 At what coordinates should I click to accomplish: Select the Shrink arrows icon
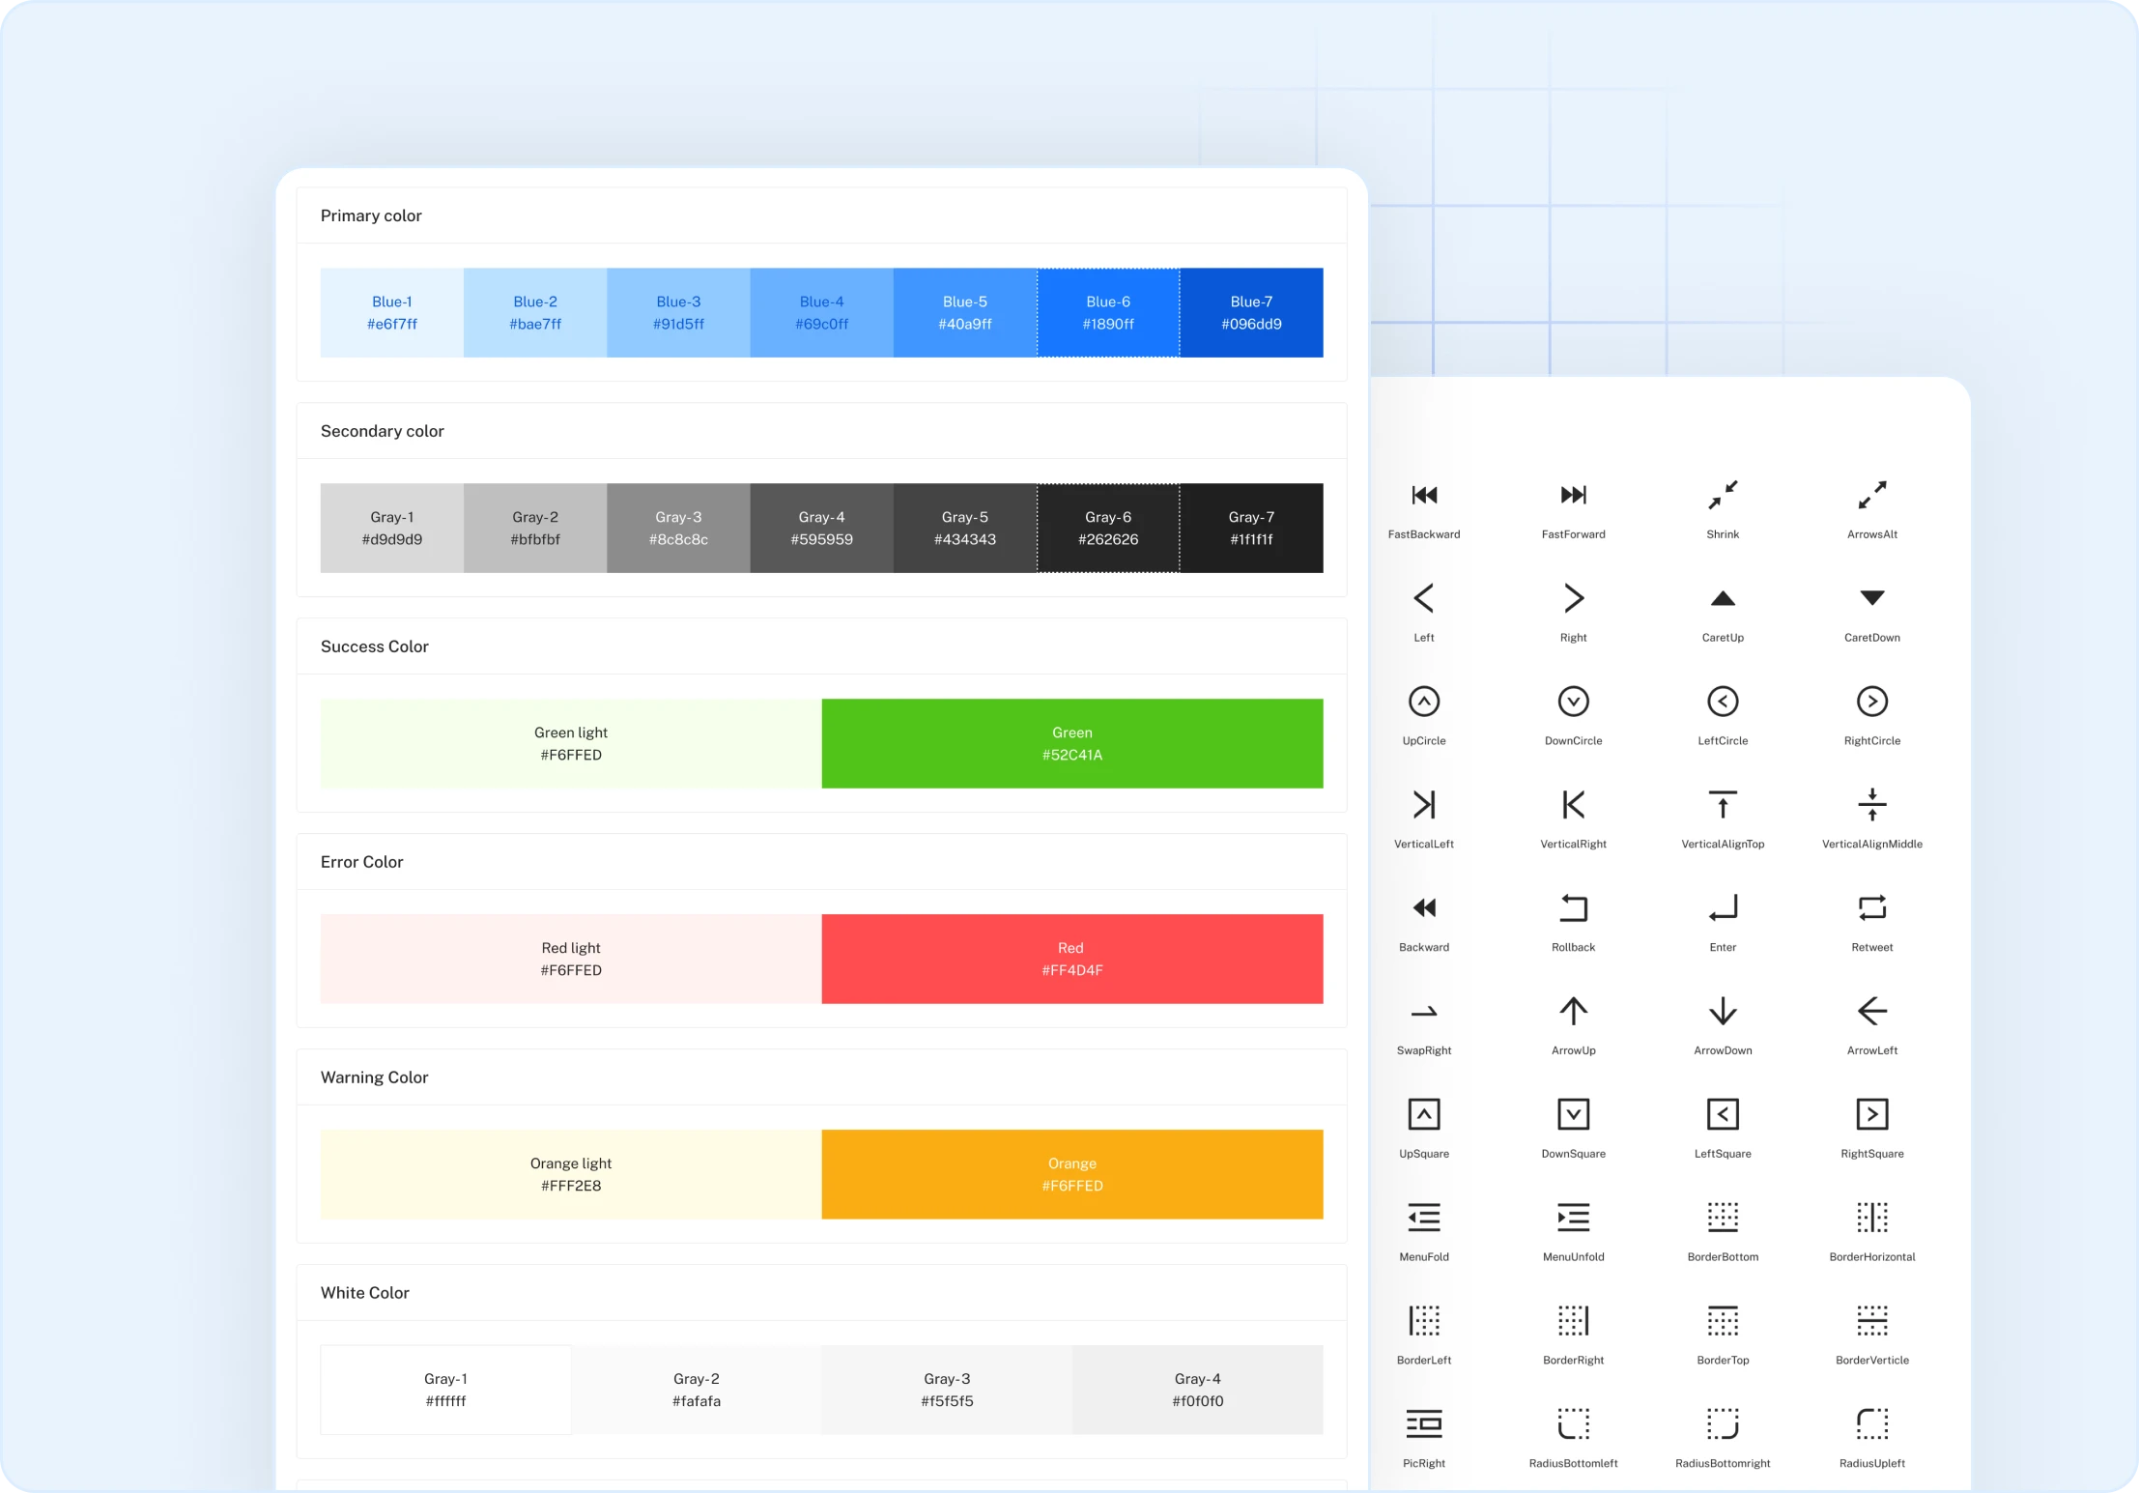[1723, 496]
